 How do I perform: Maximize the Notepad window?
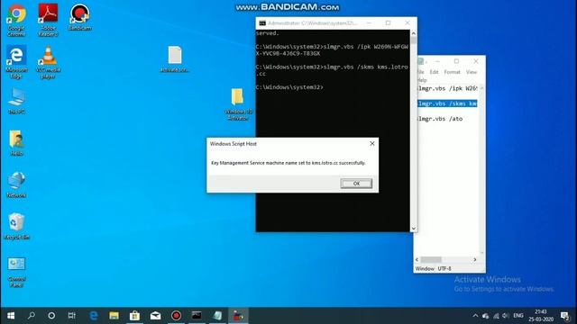(456, 61)
